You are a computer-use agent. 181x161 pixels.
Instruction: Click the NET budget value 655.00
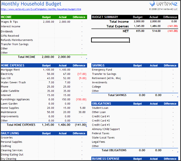[140, 31]
